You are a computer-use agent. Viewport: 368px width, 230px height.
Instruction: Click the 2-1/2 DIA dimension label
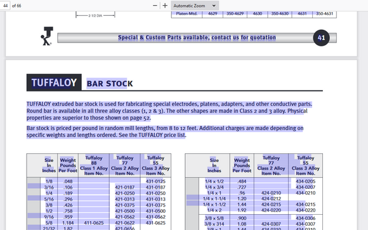tap(95, 16)
